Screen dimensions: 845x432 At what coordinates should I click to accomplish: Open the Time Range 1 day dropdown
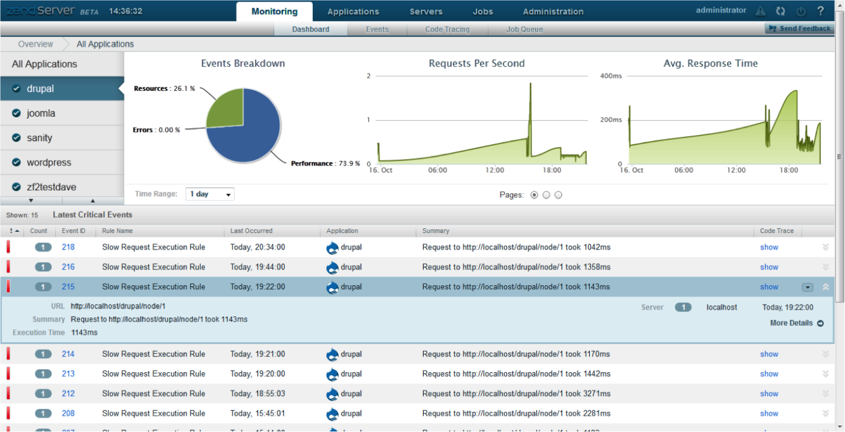tap(210, 194)
